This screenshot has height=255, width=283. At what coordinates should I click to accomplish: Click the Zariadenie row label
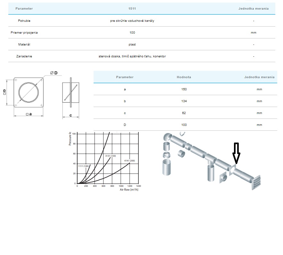pos(24,56)
